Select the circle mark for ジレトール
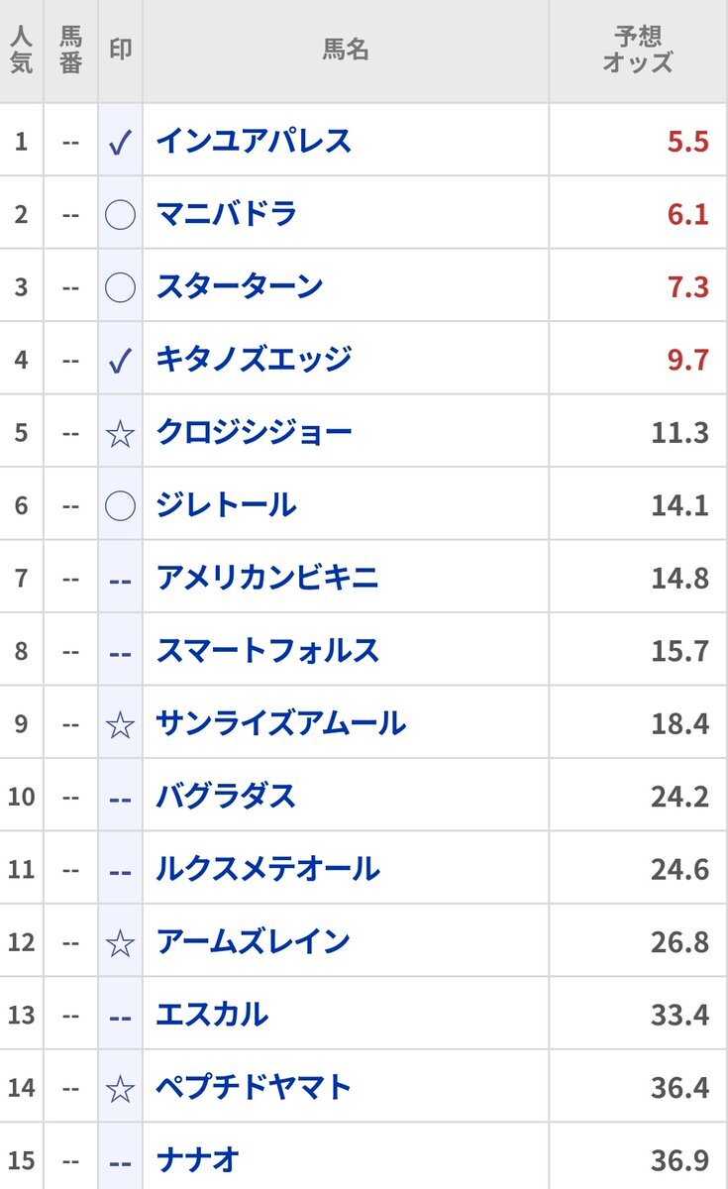Image resolution: width=728 pixels, height=1189 pixels. coord(120,505)
